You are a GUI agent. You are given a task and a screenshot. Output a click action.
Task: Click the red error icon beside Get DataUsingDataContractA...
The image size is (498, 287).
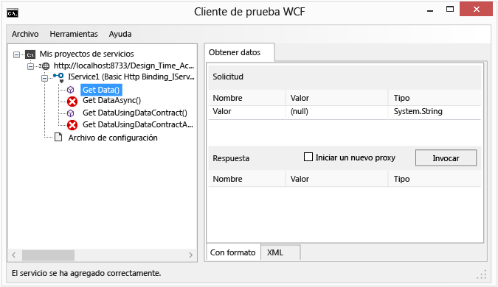click(72, 125)
